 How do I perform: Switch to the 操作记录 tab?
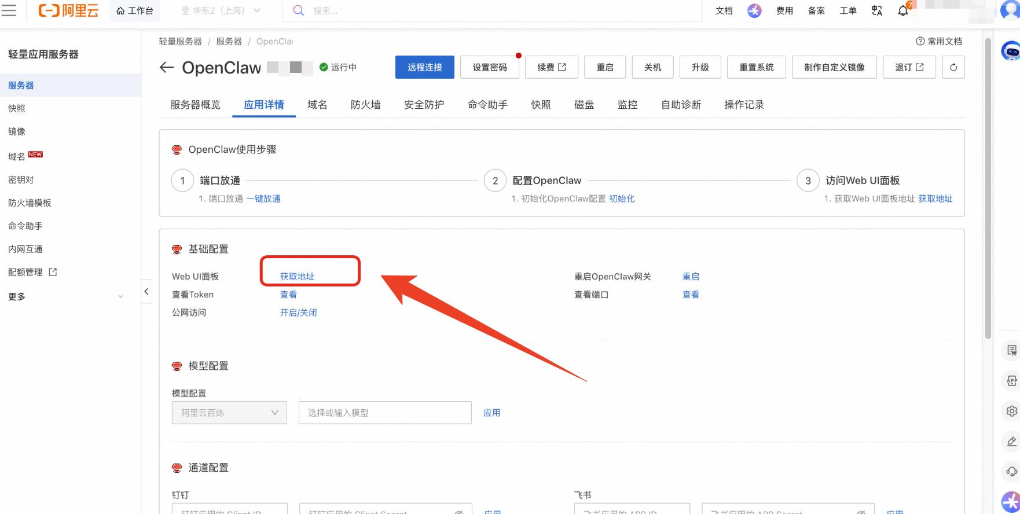click(x=744, y=105)
